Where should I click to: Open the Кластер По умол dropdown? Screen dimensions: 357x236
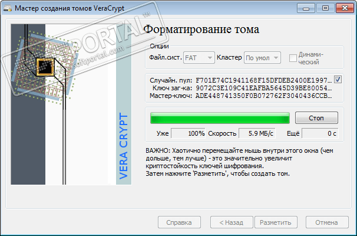point(262,58)
